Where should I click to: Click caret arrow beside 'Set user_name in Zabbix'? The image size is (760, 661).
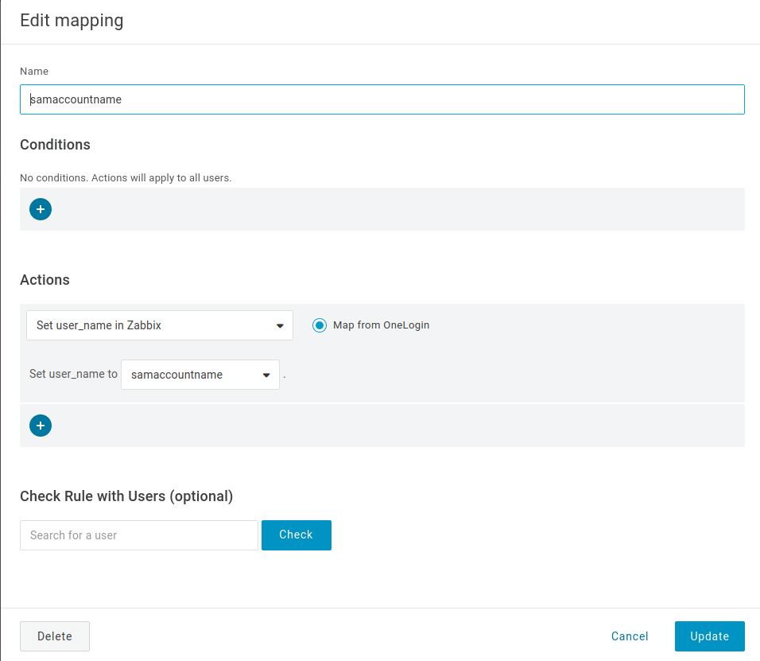click(x=280, y=325)
